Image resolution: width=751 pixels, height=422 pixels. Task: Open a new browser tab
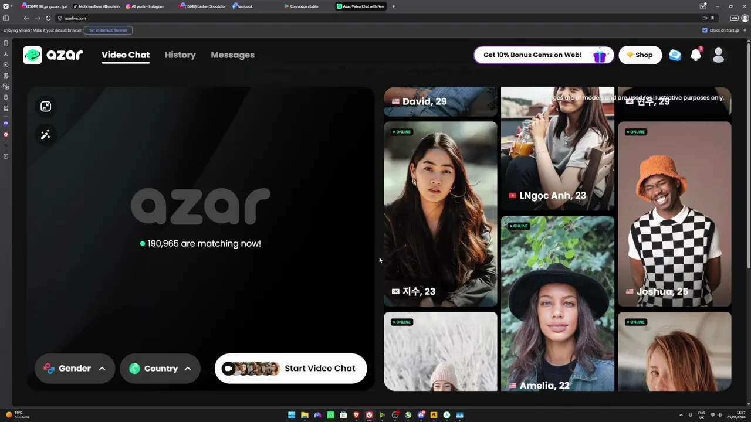393,6
